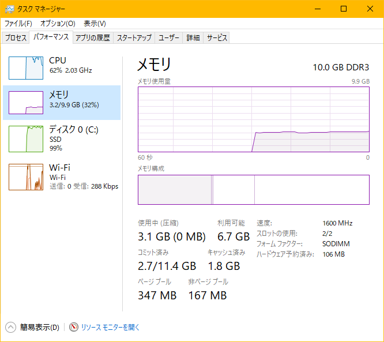Click the non-paged pool 非ページ プール label
Image resolution: width=384 pixels, height=342 pixels.
click(208, 282)
